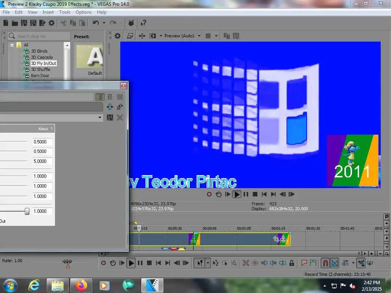This screenshot has height=293, width=391.
Task: Open the Undo history dropdown arrow
Action: tap(104, 23)
